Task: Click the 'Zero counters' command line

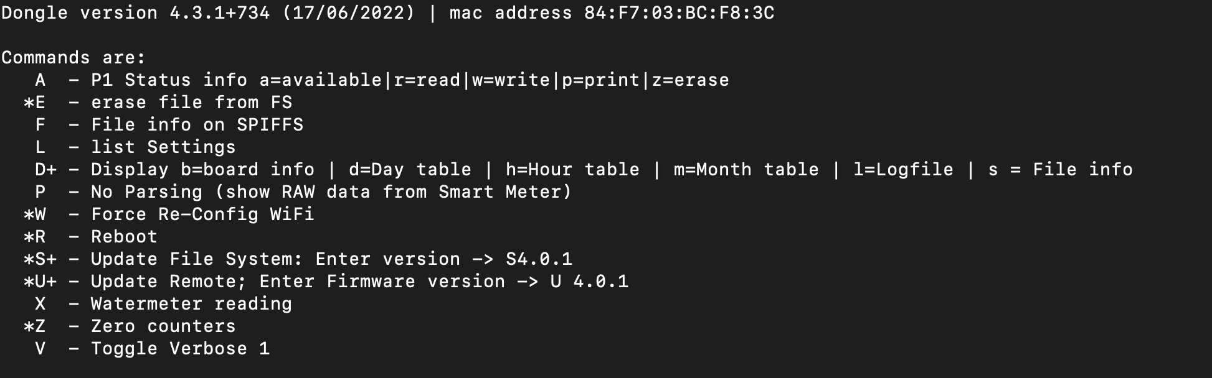Action: coord(163,326)
